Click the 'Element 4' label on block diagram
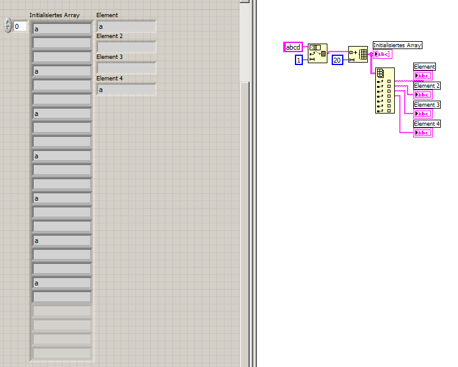Image resolution: width=458 pixels, height=367 pixels. 427,124
